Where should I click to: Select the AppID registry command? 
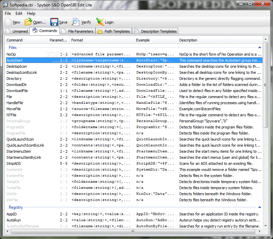tap(134, 214)
